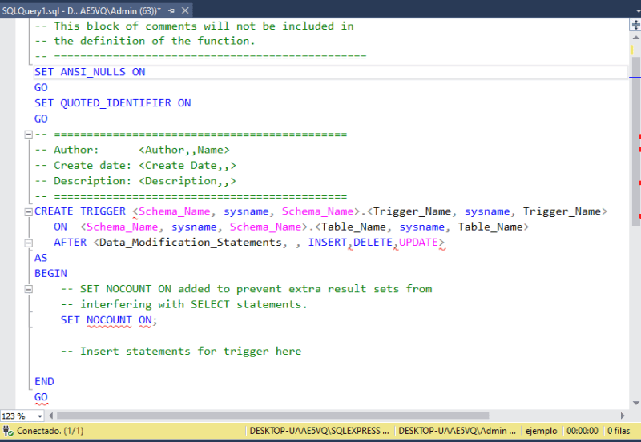
Task: Collapse the SET NOCOUNT comment region
Action: click(28, 289)
